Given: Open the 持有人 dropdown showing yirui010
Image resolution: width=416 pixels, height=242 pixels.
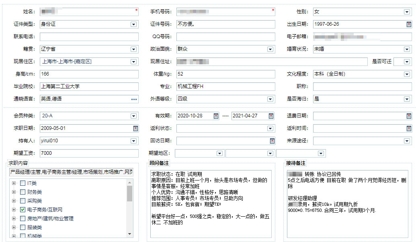Looking at the screenshot, I should (x=133, y=141).
